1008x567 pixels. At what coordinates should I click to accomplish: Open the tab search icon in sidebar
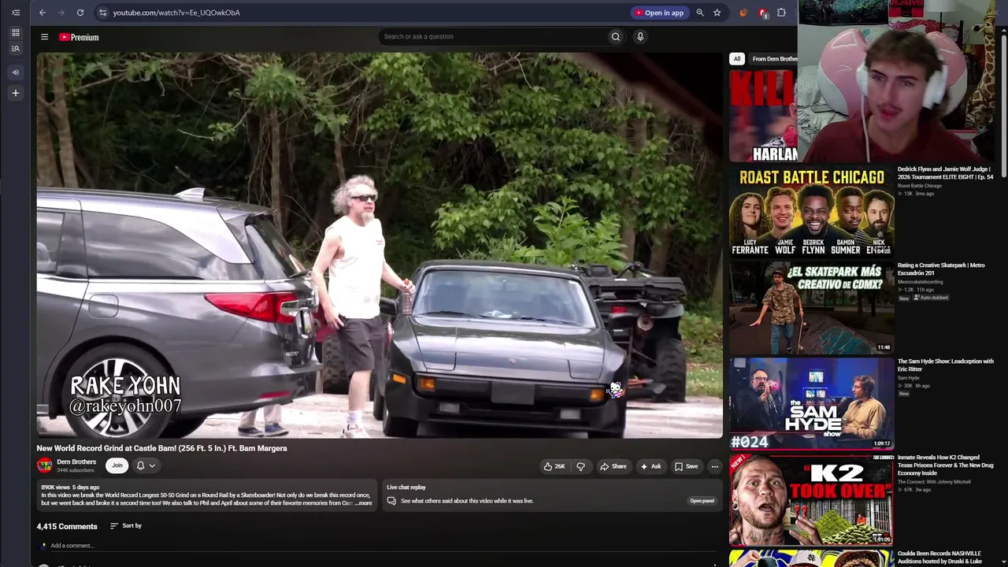tap(16, 49)
